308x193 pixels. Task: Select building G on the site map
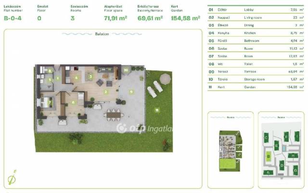[x=294, y=169]
